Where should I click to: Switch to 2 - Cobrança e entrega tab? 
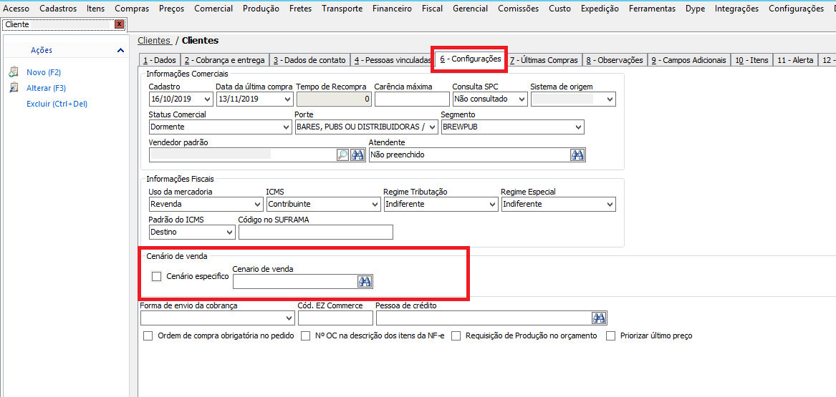click(224, 60)
